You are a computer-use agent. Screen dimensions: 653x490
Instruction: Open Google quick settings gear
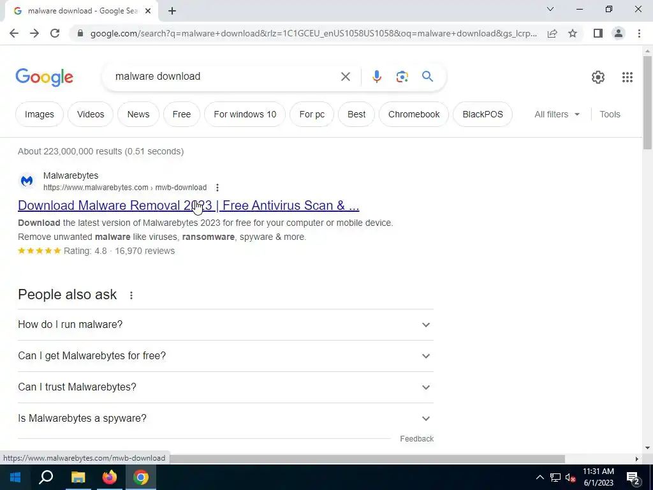point(598,77)
